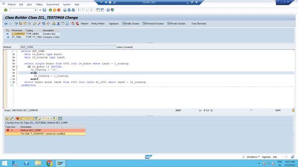
Task: Open the Edit menu
Action: click(21, 4)
